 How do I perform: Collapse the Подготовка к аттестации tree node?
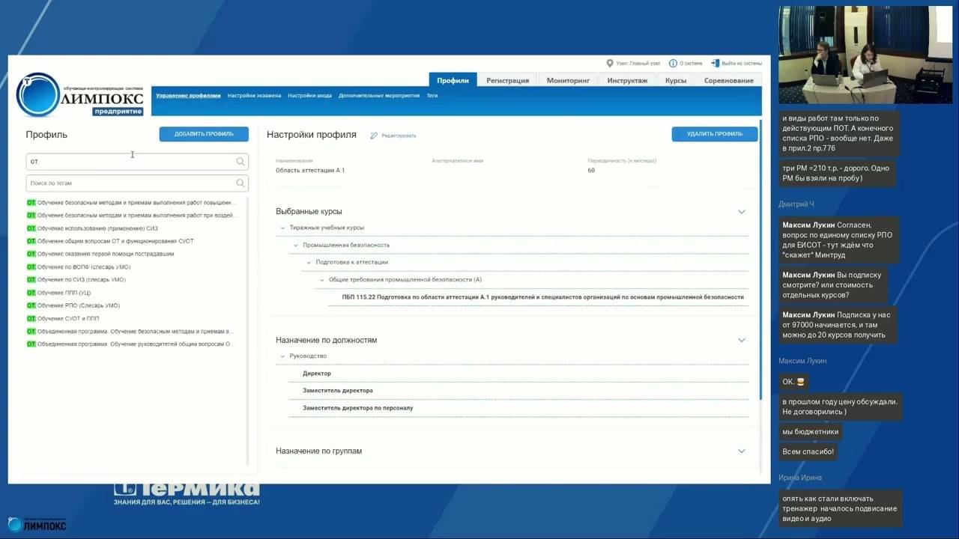[309, 262]
